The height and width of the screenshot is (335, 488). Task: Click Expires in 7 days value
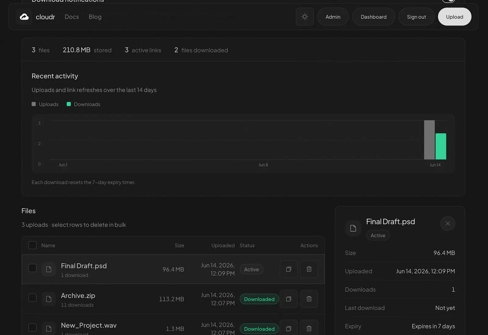(x=433, y=326)
